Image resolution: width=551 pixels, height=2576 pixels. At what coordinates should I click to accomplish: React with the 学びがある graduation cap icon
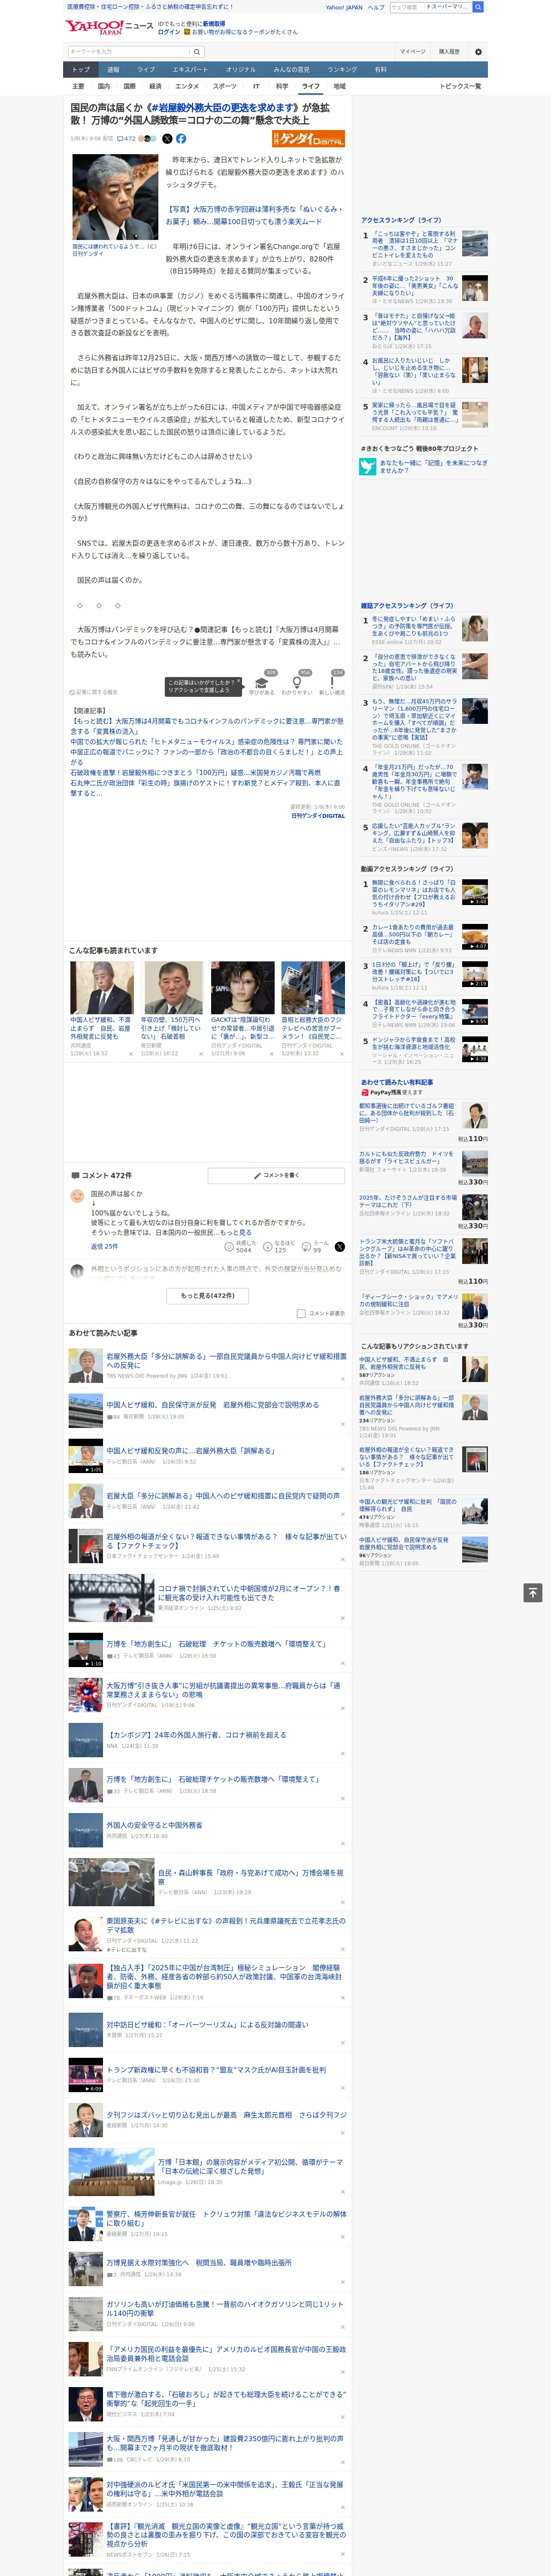point(262,683)
